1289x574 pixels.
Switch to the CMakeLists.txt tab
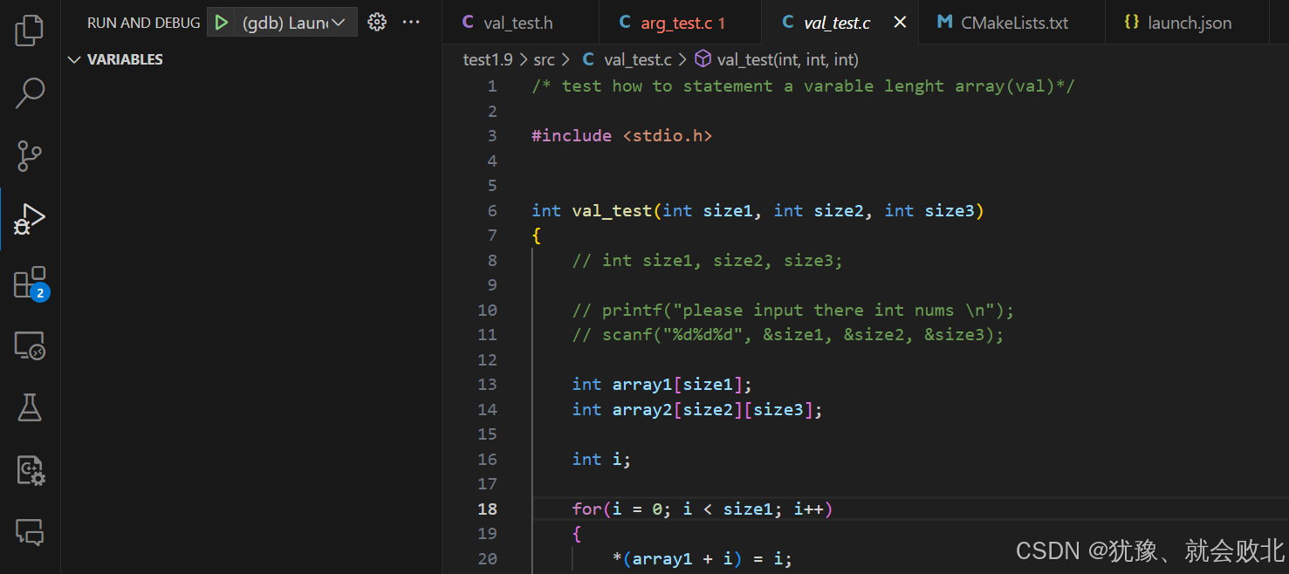[x=1011, y=23]
